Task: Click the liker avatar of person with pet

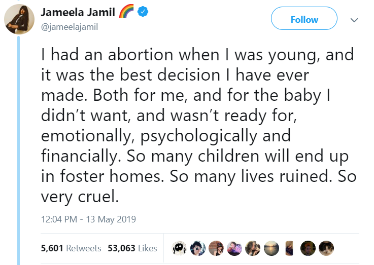Action: coord(252,248)
